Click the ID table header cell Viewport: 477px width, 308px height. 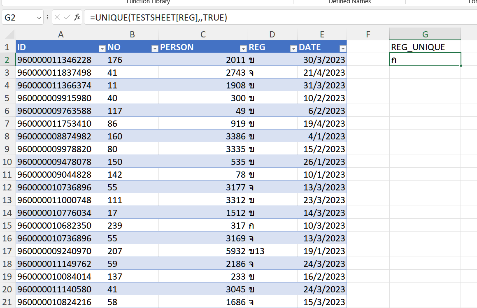(61, 47)
